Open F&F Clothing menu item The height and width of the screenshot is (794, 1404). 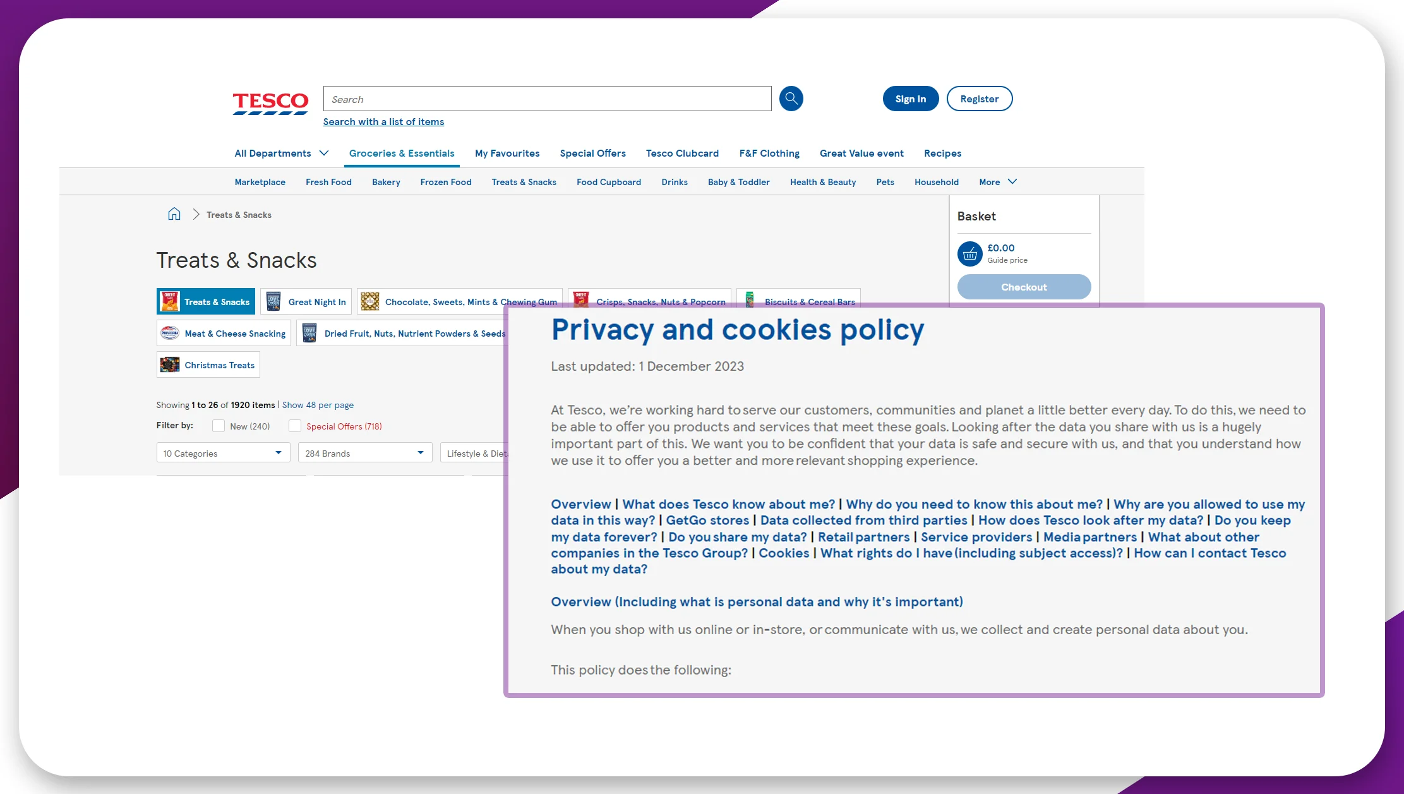click(769, 153)
